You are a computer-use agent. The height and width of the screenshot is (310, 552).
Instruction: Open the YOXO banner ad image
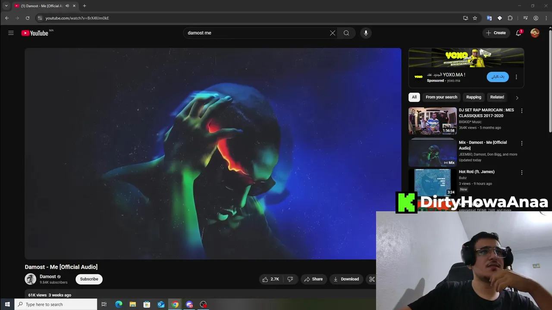[x=466, y=58]
